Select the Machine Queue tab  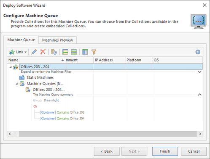point(21,40)
